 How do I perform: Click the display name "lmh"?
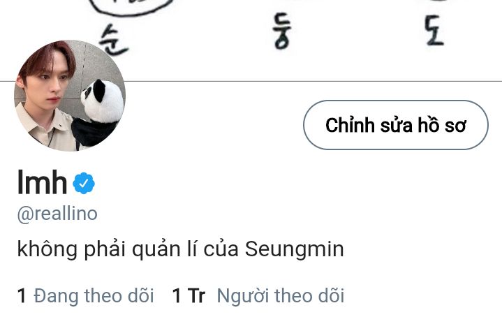[x=42, y=182]
